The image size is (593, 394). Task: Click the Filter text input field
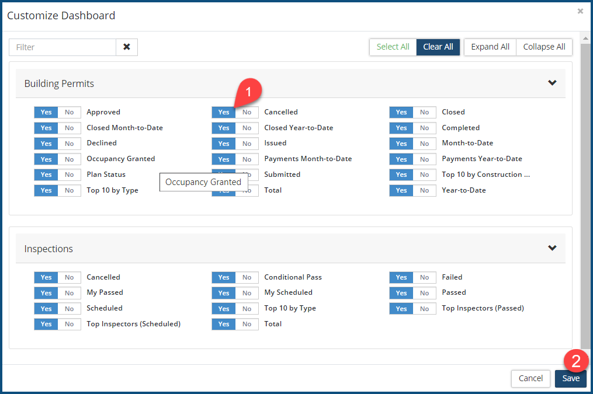(x=63, y=47)
